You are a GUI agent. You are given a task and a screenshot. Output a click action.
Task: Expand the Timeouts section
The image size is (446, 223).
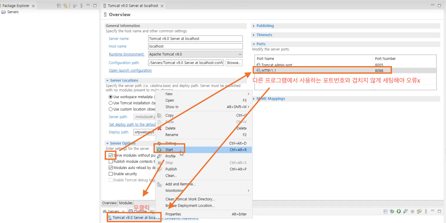[x=254, y=35]
